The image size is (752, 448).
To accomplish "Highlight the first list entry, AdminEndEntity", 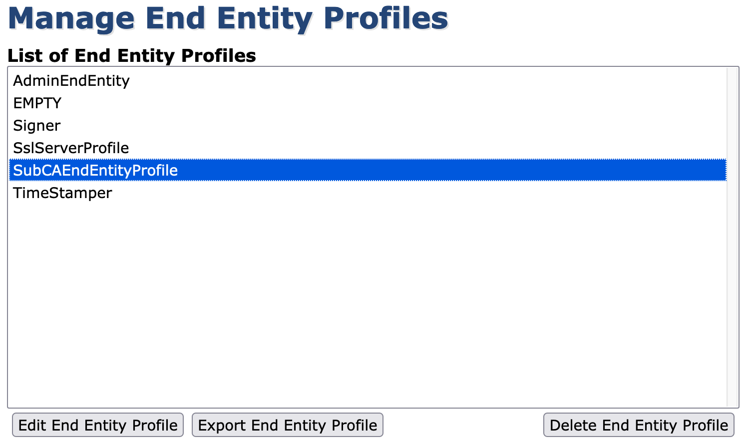I will 71,81.
